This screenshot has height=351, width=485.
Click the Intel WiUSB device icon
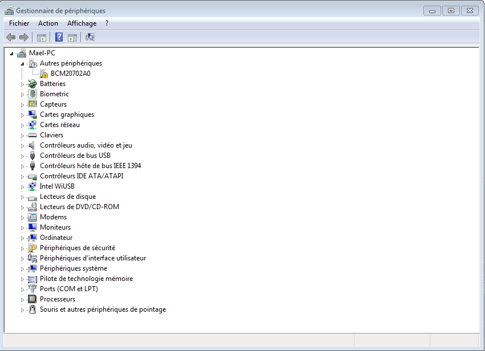31,186
